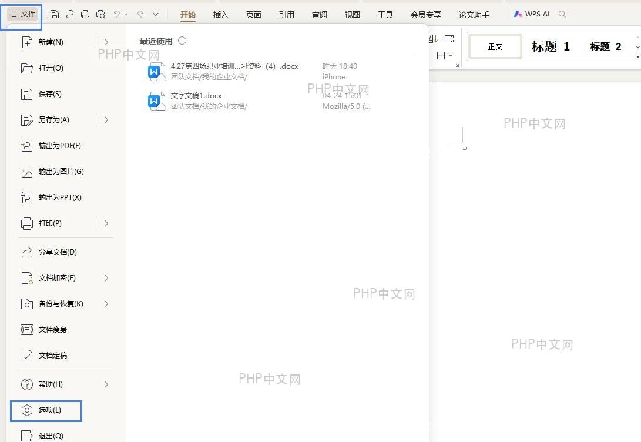Viewport: 641px width, 442px height.
Task: Click the search magnifier icon
Action: [562, 14]
